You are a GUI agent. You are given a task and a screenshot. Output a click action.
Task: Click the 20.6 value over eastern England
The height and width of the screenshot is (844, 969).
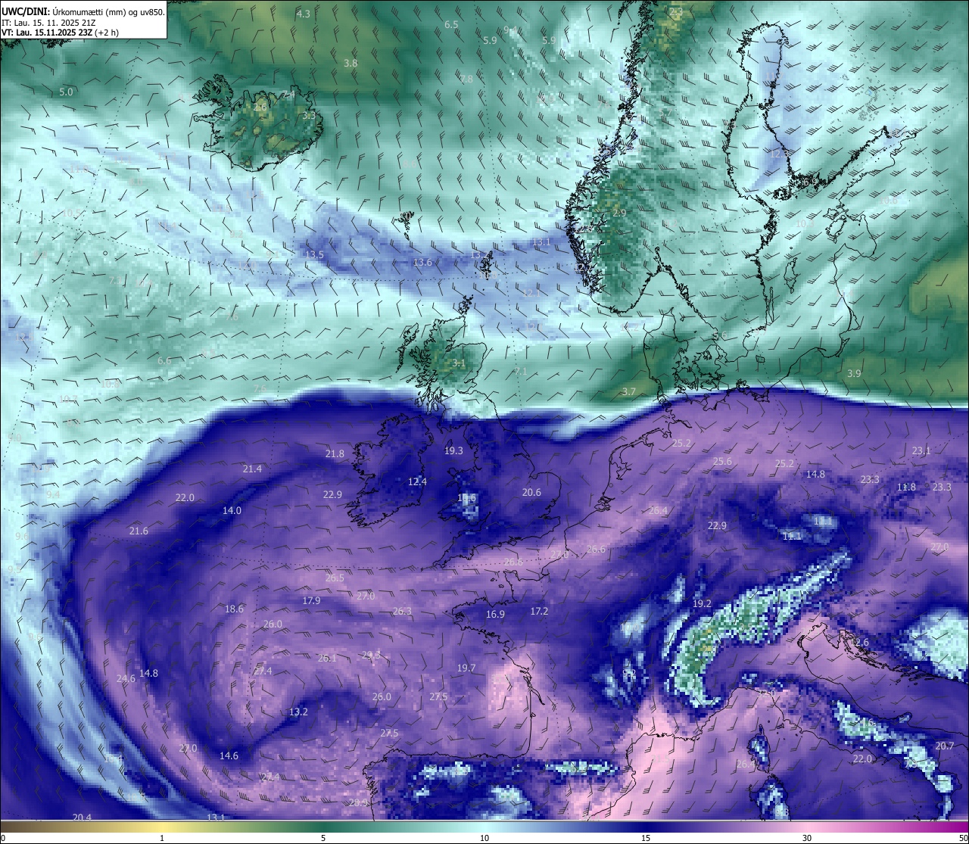(531, 492)
